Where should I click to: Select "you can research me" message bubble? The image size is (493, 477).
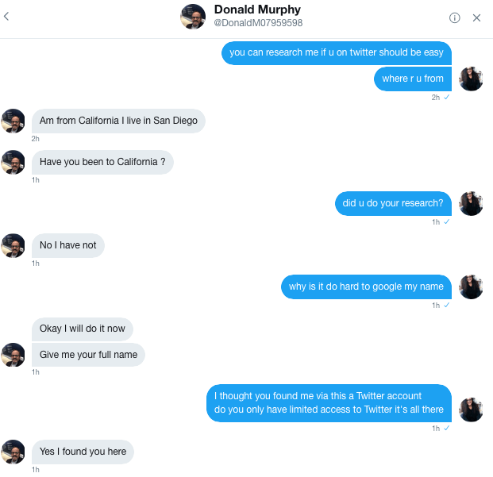[x=337, y=53]
